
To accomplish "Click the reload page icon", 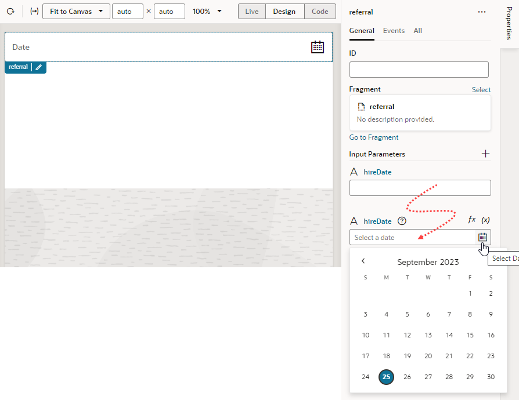I will [10, 11].
